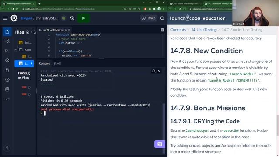Image resolution: width=279 pixels, height=157 pixels.
Task: Open the Settings gear sidebar icon
Action: pos(7,79)
